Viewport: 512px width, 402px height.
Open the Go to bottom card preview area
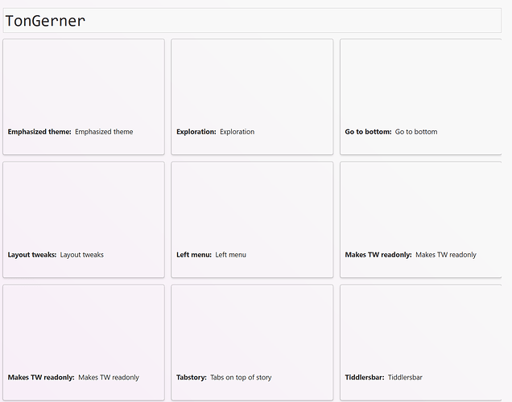[x=420, y=80]
